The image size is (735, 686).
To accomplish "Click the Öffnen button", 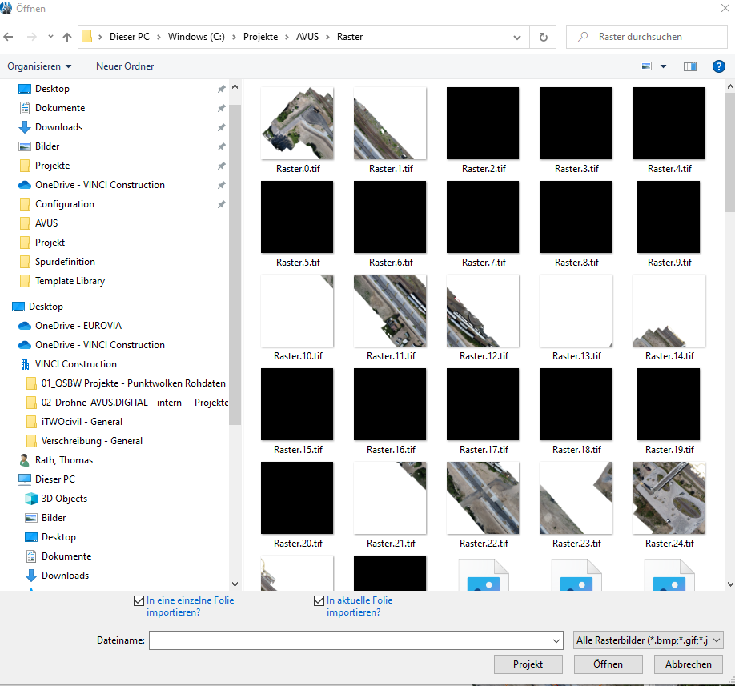I will click(608, 664).
